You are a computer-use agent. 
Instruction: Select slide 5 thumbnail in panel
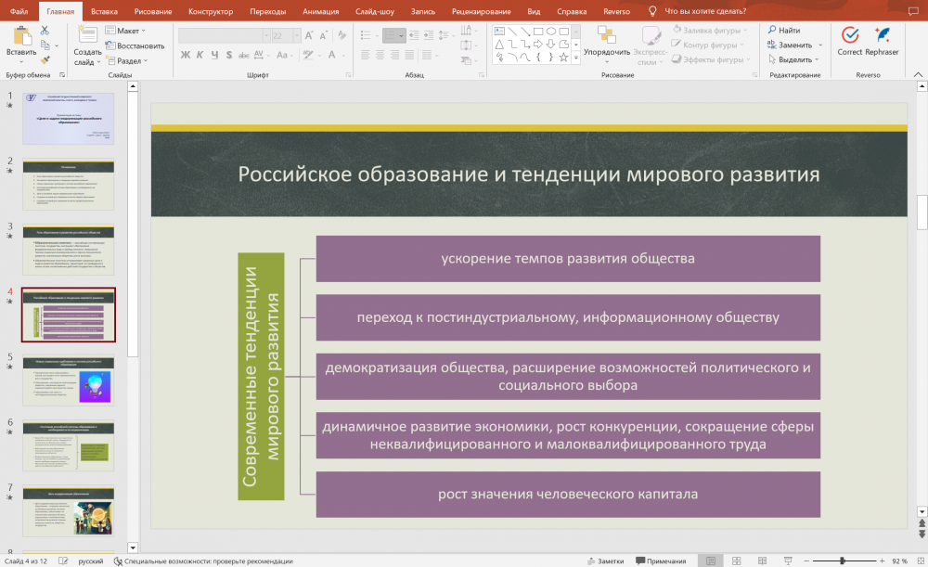coord(68,381)
